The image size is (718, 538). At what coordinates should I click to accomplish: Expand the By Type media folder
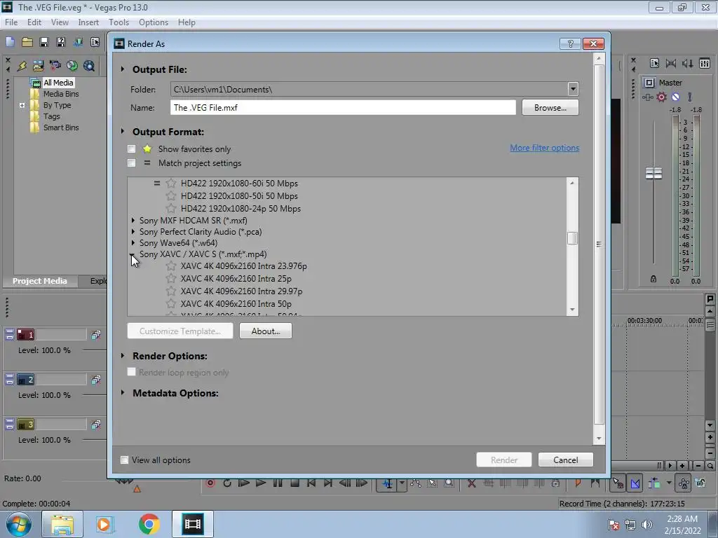(22, 105)
